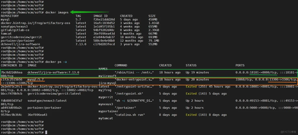Click gitlab/gitlab-ce repository name
Image resolution: width=298 pixels, height=135 pixels.
point(15,30)
